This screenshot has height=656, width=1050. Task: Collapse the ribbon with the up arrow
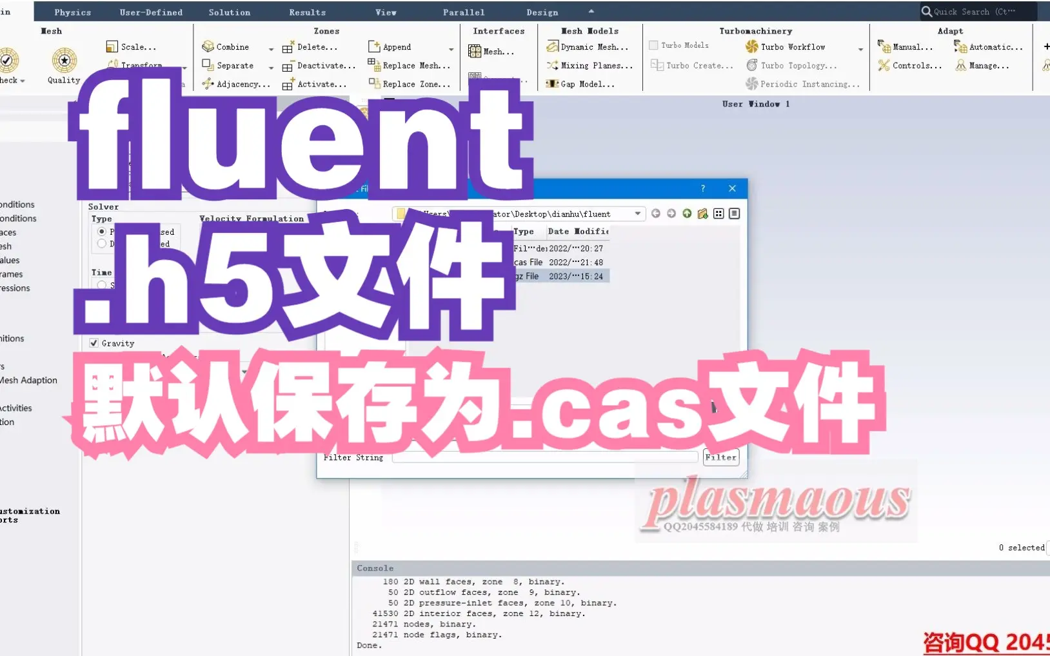tap(591, 11)
